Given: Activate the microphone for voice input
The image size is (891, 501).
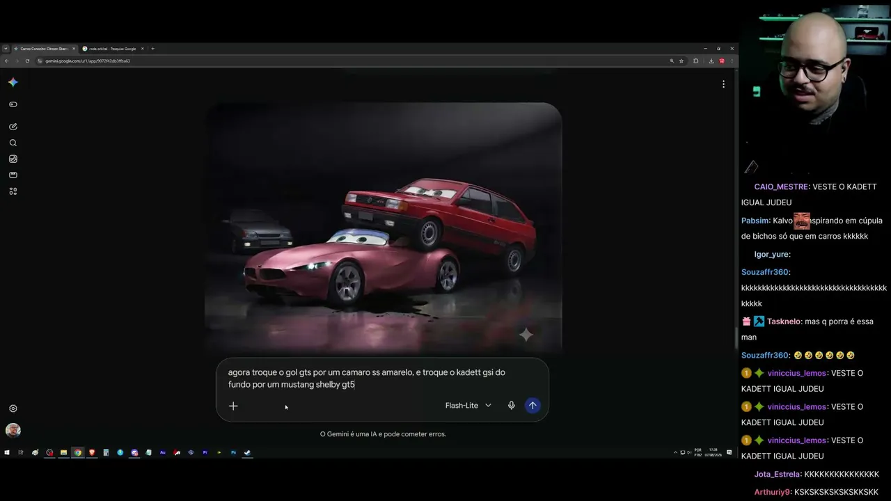Looking at the screenshot, I should [x=512, y=406].
